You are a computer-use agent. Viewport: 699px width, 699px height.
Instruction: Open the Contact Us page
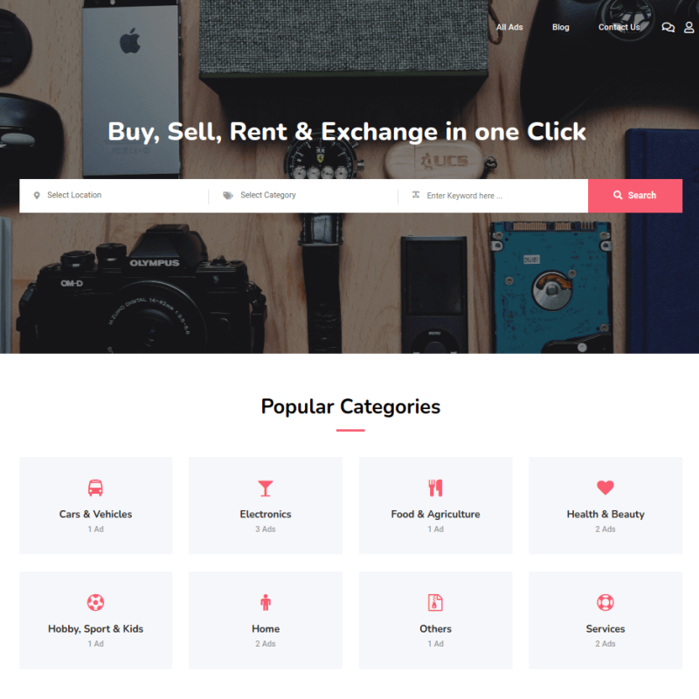[619, 27]
